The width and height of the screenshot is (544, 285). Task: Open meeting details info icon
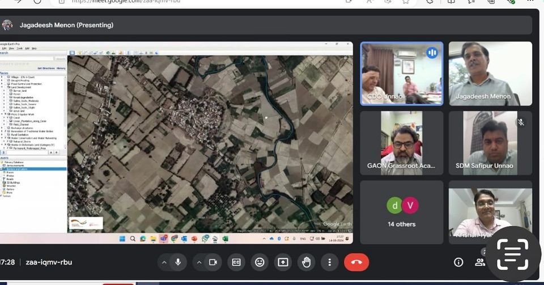click(x=458, y=262)
